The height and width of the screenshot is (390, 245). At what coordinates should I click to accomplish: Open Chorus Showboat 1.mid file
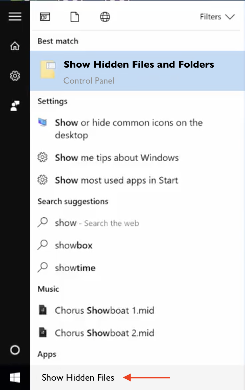137,310
